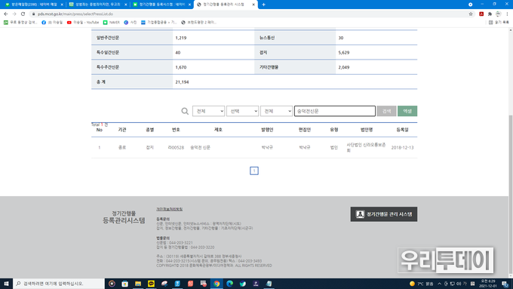The image size is (513, 289).
Task: Open the Chrome profile avatar menu
Action: pyautogui.click(x=498, y=14)
